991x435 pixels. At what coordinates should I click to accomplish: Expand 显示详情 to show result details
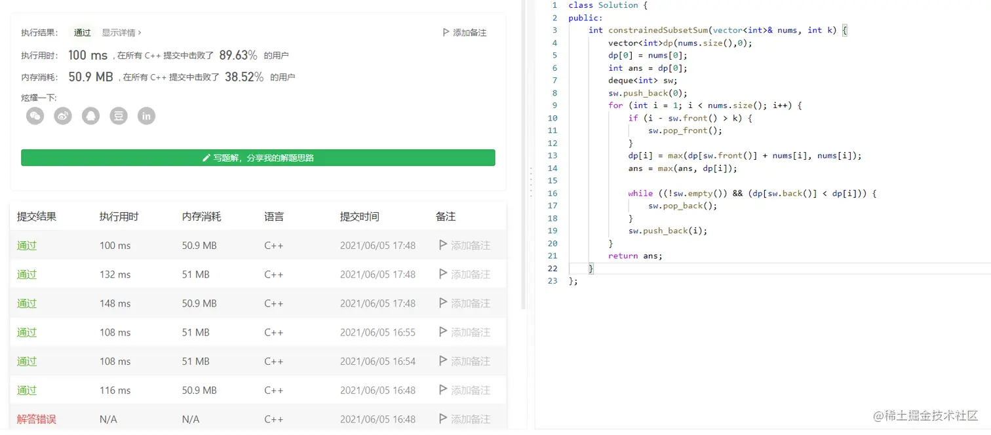coord(121,32)
